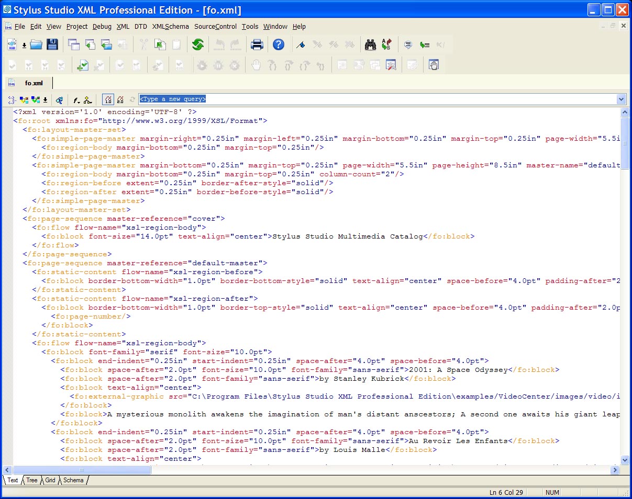Open the function 'f' dropdown in query bar
The height and width of the screenshot is (499, 632).
point(76,99)
